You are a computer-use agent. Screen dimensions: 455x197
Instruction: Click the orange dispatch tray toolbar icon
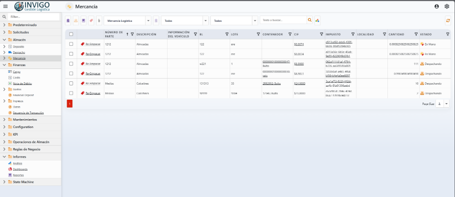pos(76,20)
